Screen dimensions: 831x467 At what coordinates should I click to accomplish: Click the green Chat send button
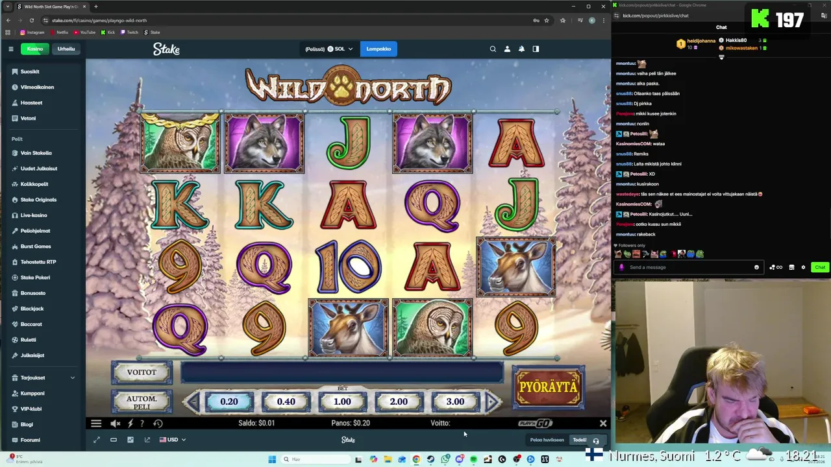click(x=820, y=267)
